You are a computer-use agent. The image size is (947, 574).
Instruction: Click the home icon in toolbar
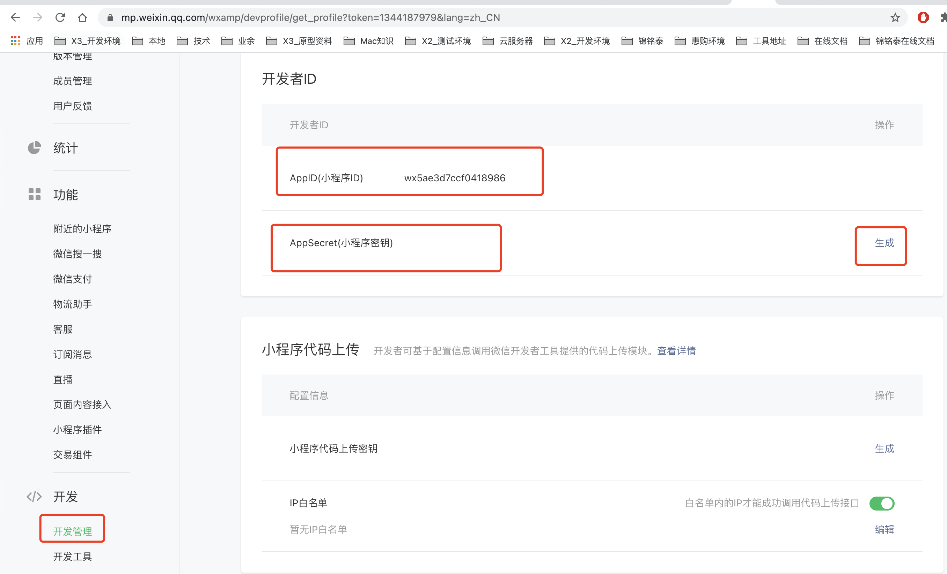coord(82,17)
